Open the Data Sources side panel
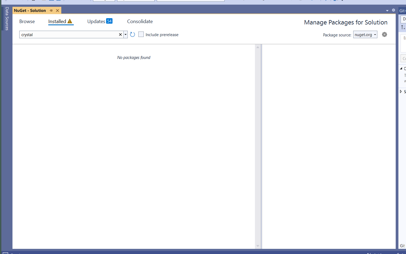Viewport: 406px width, 254px height. 7,19
